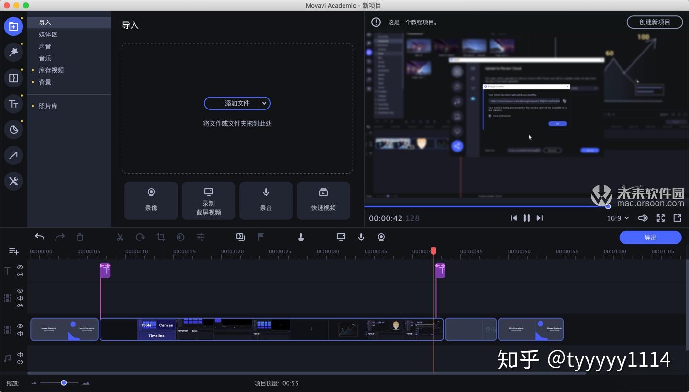Open the Stickers panel icon
This screenshot has width=689, height=392.
click(13, 130)
